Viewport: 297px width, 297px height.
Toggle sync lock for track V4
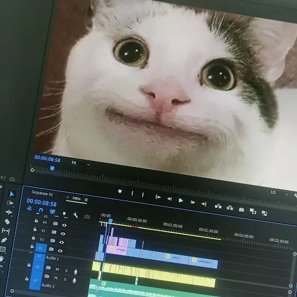[x=55, y=223]
